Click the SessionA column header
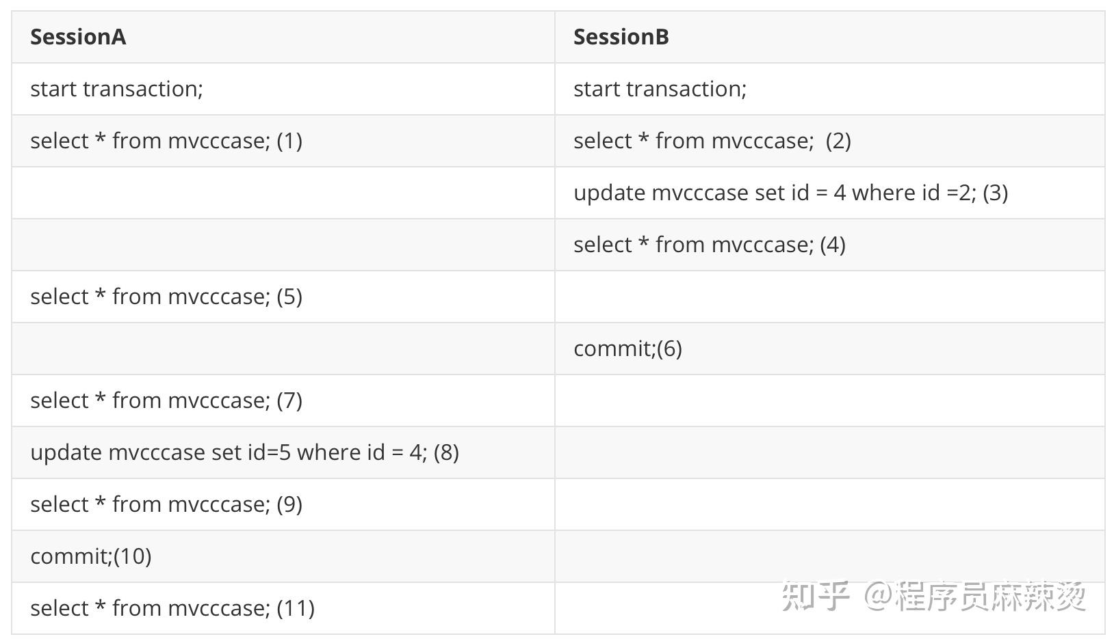Screen dimensions: 1114x641 coord(78,37)
